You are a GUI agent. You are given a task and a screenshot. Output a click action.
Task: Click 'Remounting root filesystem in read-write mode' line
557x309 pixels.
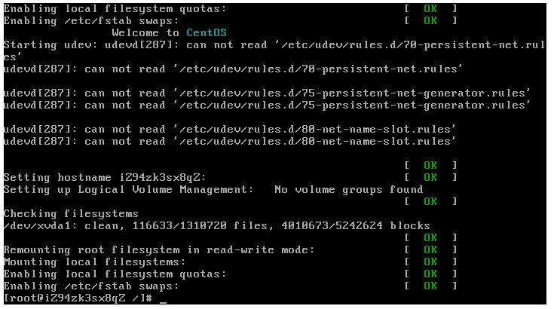tap(158, 250)
